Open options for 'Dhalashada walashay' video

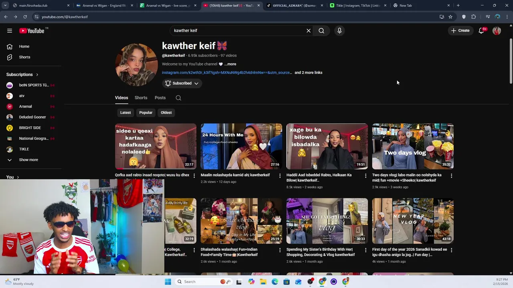[280, 250]
